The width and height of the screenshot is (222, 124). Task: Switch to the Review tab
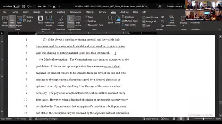103,12
